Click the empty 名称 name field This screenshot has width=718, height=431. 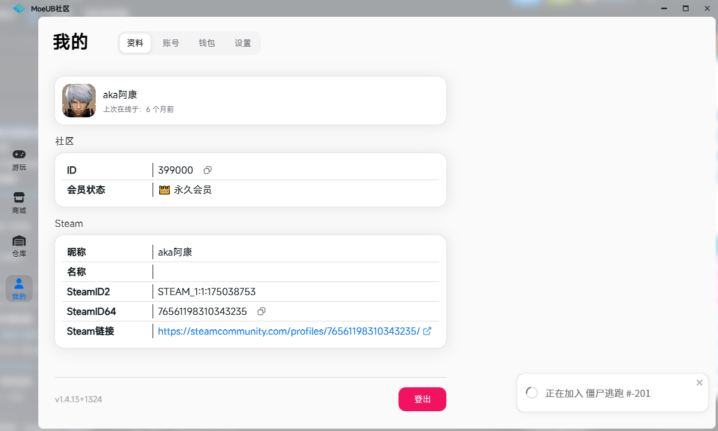239,271
